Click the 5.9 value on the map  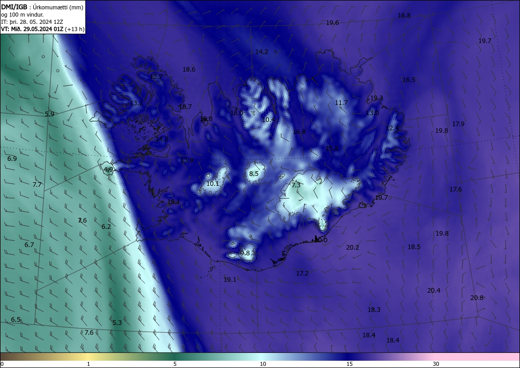pyautogui.click(x=49, y=114)
